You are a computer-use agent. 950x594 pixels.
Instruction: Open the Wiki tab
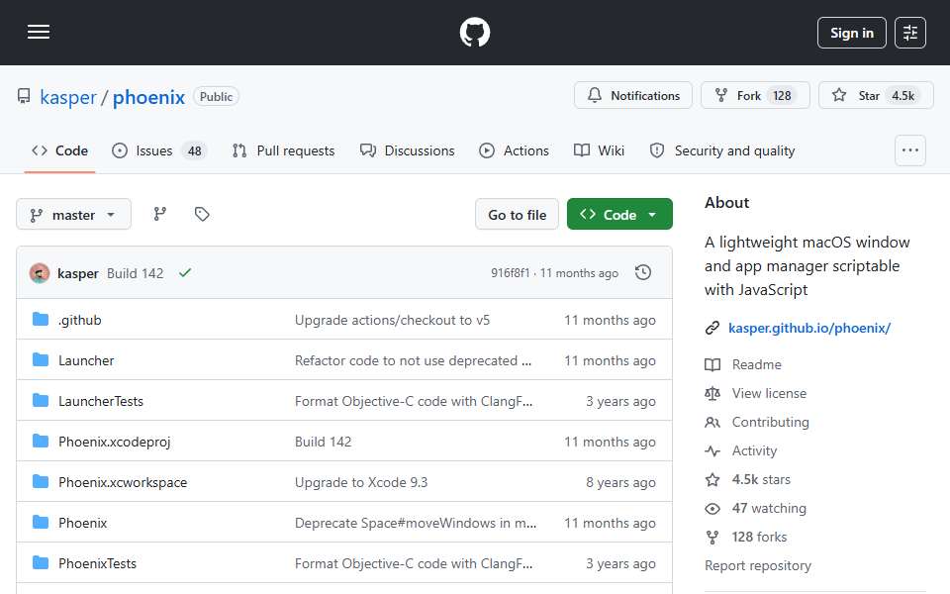click(599, 150)
